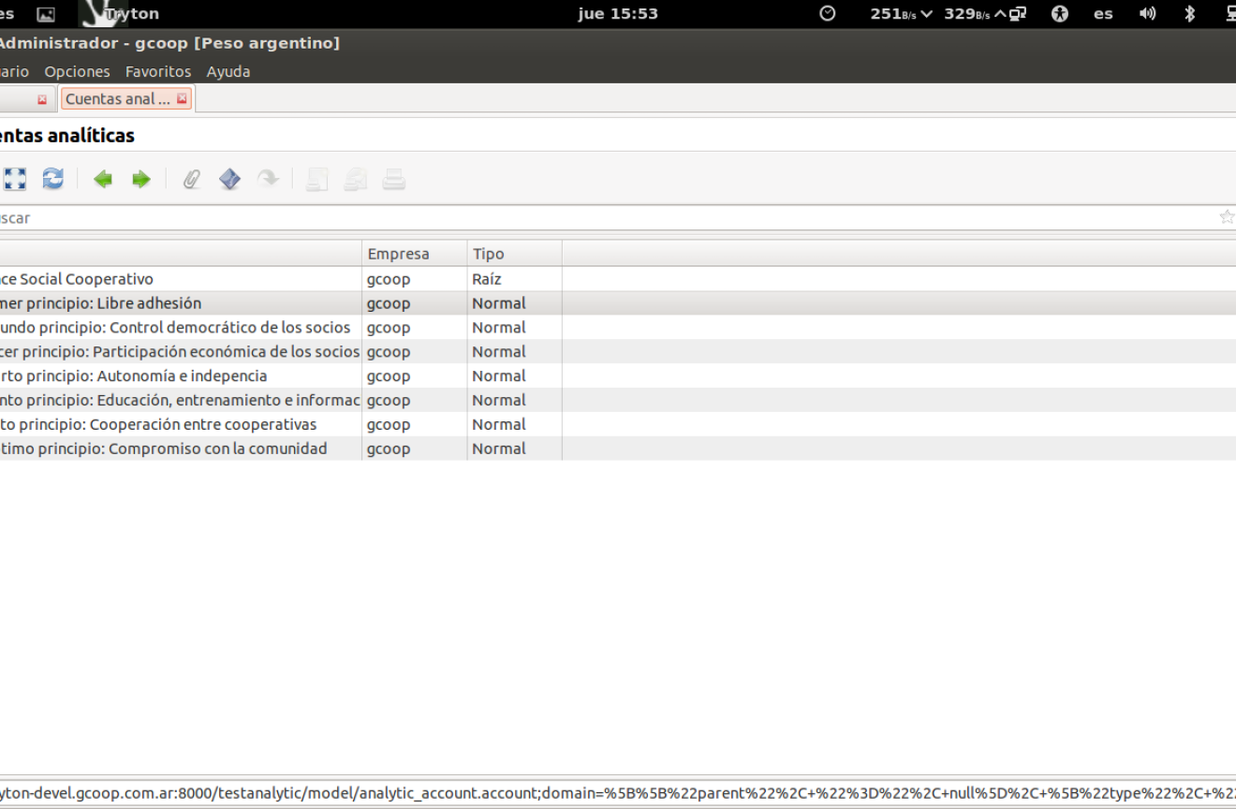
Task: Open the Favoritos menu
Action: (157, 71)
